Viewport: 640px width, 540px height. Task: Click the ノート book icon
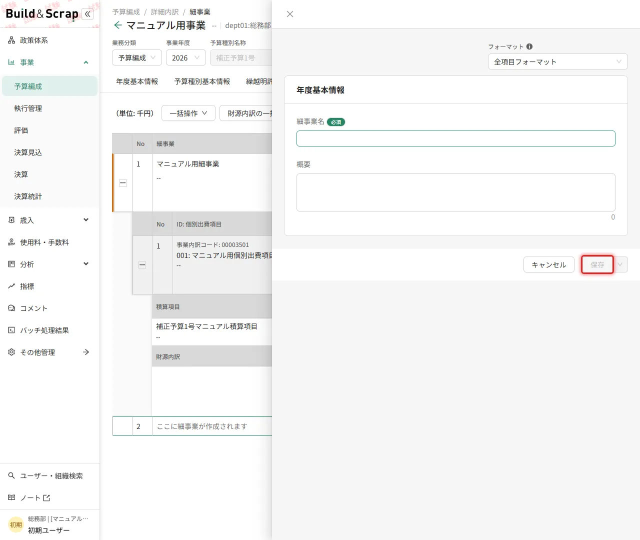point(11,497)
